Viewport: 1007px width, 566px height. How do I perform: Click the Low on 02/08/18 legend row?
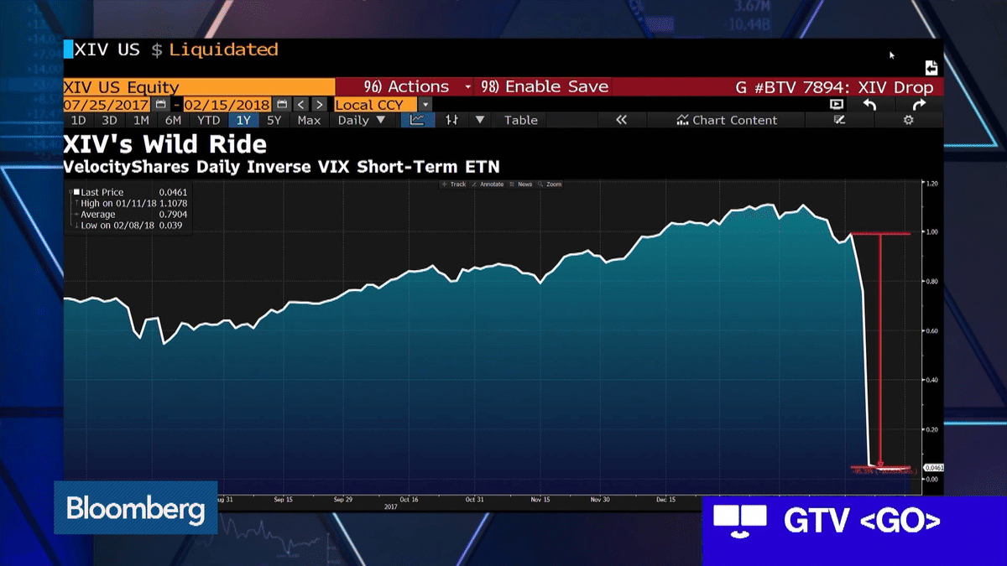click(128, 225)
